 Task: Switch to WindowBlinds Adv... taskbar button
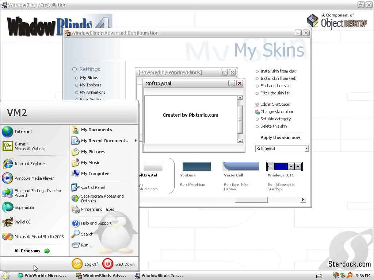pos(101,276)
